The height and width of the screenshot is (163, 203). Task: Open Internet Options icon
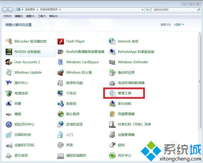coord(112,41)
